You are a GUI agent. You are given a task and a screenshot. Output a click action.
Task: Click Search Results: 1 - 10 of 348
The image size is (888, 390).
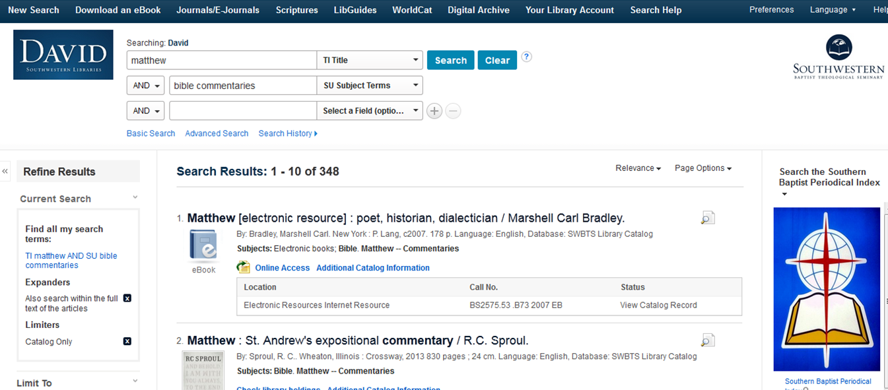pos(257,172)
